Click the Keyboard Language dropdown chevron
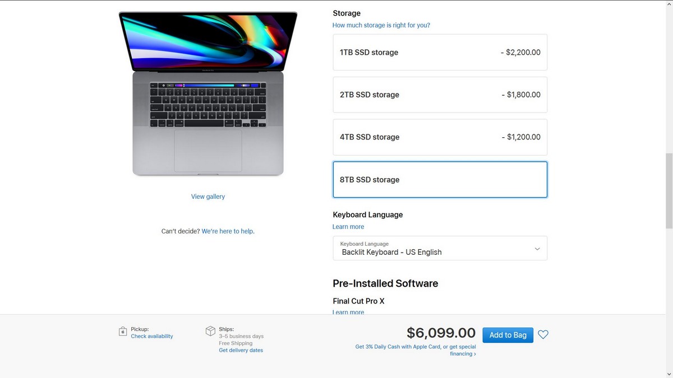Viewport: 673px width, 378px height. [x=537, y=249]
